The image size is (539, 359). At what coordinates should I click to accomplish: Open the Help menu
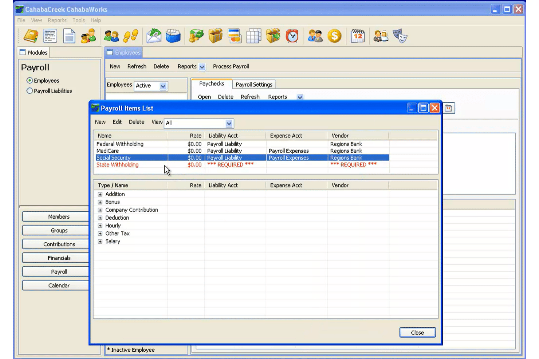pyautogui.click(x=96, y=20)
